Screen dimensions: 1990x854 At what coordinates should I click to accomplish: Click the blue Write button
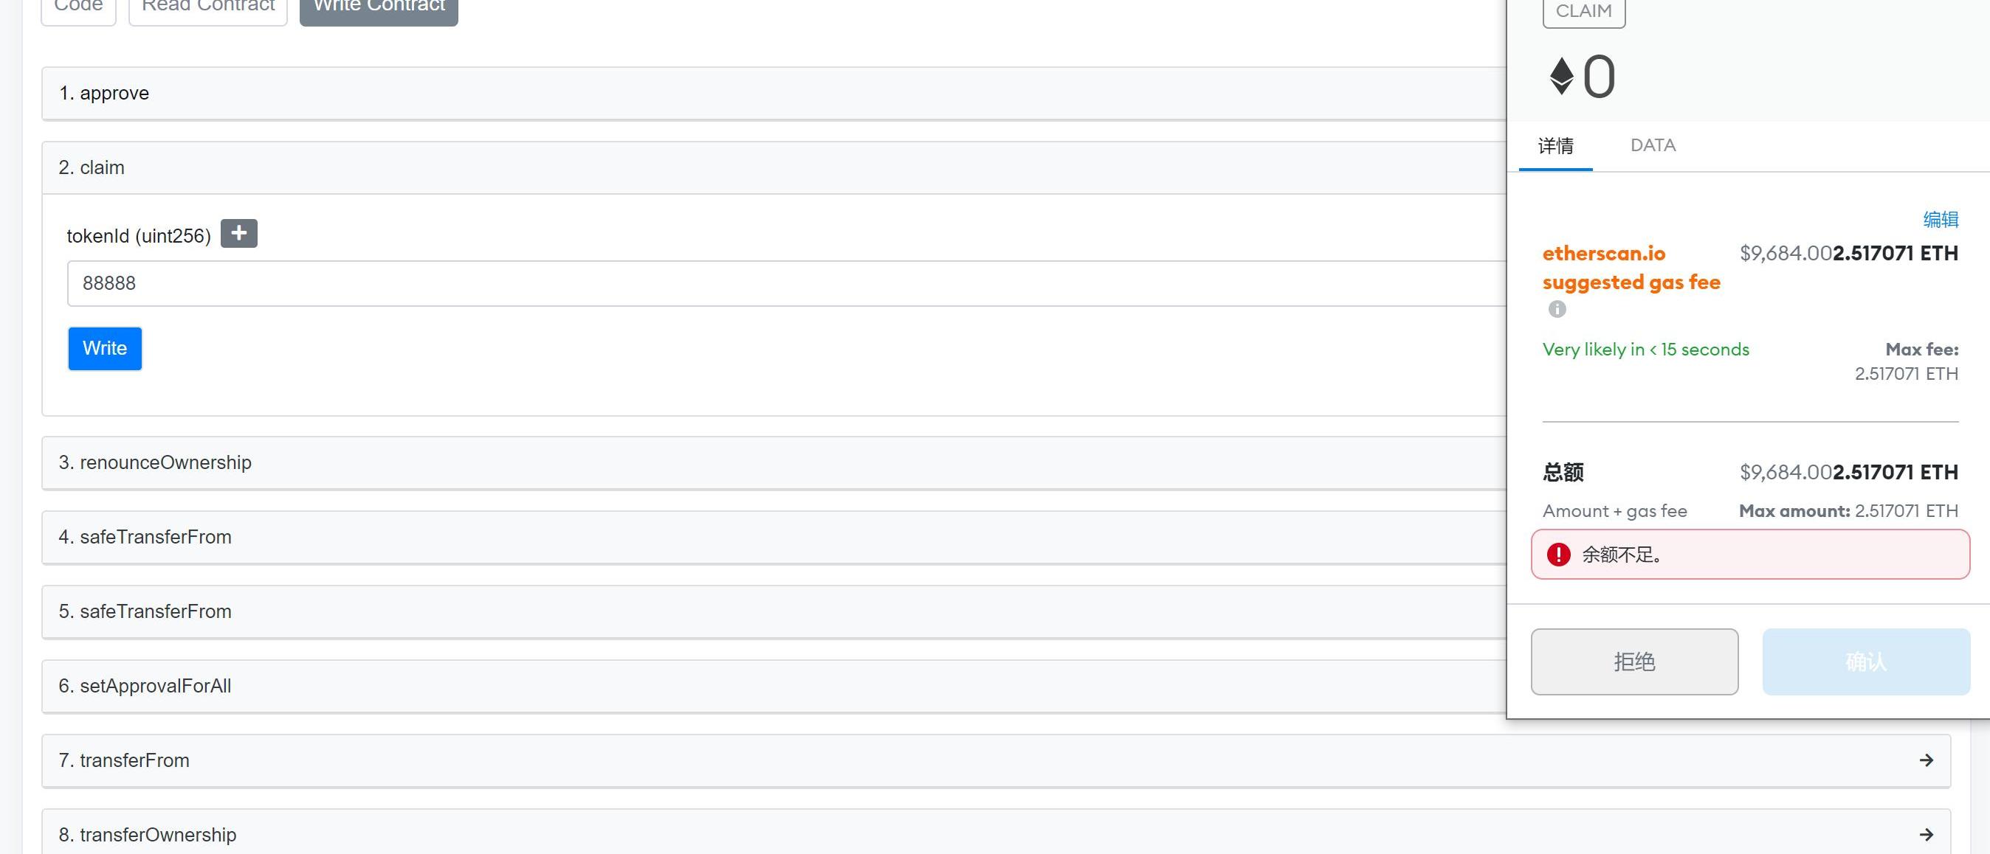click(105, 348)
